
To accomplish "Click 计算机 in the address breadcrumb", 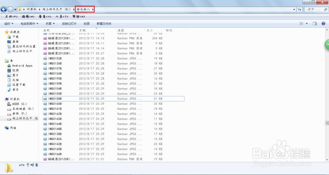I will tap(32, 10).
